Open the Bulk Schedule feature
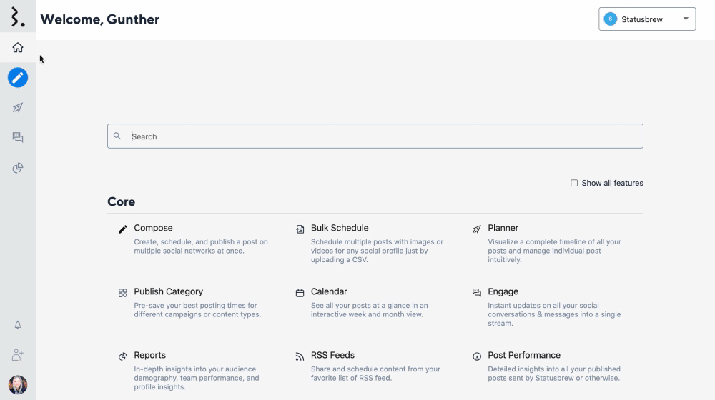Viewport: 715px width, 400px height. (x=340, y=228)
